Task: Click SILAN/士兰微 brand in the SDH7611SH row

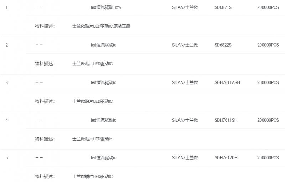Action: point(185,120)
